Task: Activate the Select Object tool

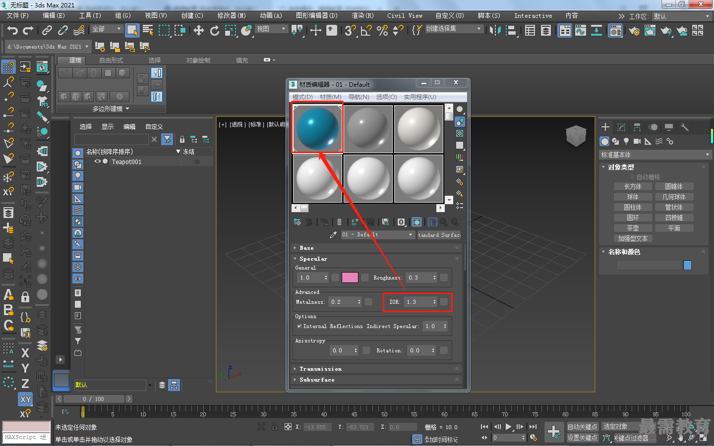Action: (x=132, y=31)
